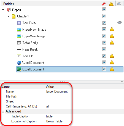124x126 pixels.
Task: Select the Word Document item
Action: pyautogui.click(x=33, y=63)
